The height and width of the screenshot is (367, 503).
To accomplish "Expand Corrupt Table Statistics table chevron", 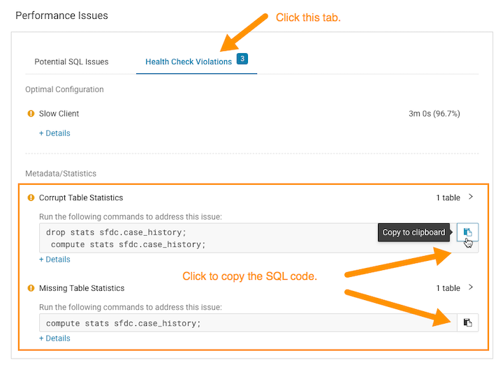I will click(471, 197).
